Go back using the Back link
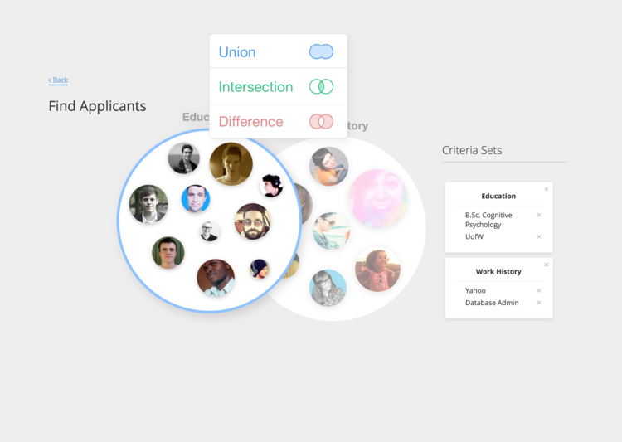 58,80
